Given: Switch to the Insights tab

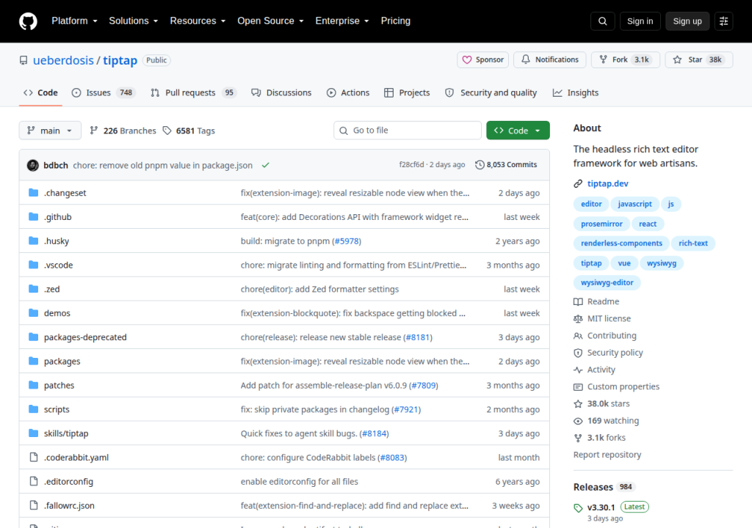Looking at the screenshot, I should coord(576,92).
